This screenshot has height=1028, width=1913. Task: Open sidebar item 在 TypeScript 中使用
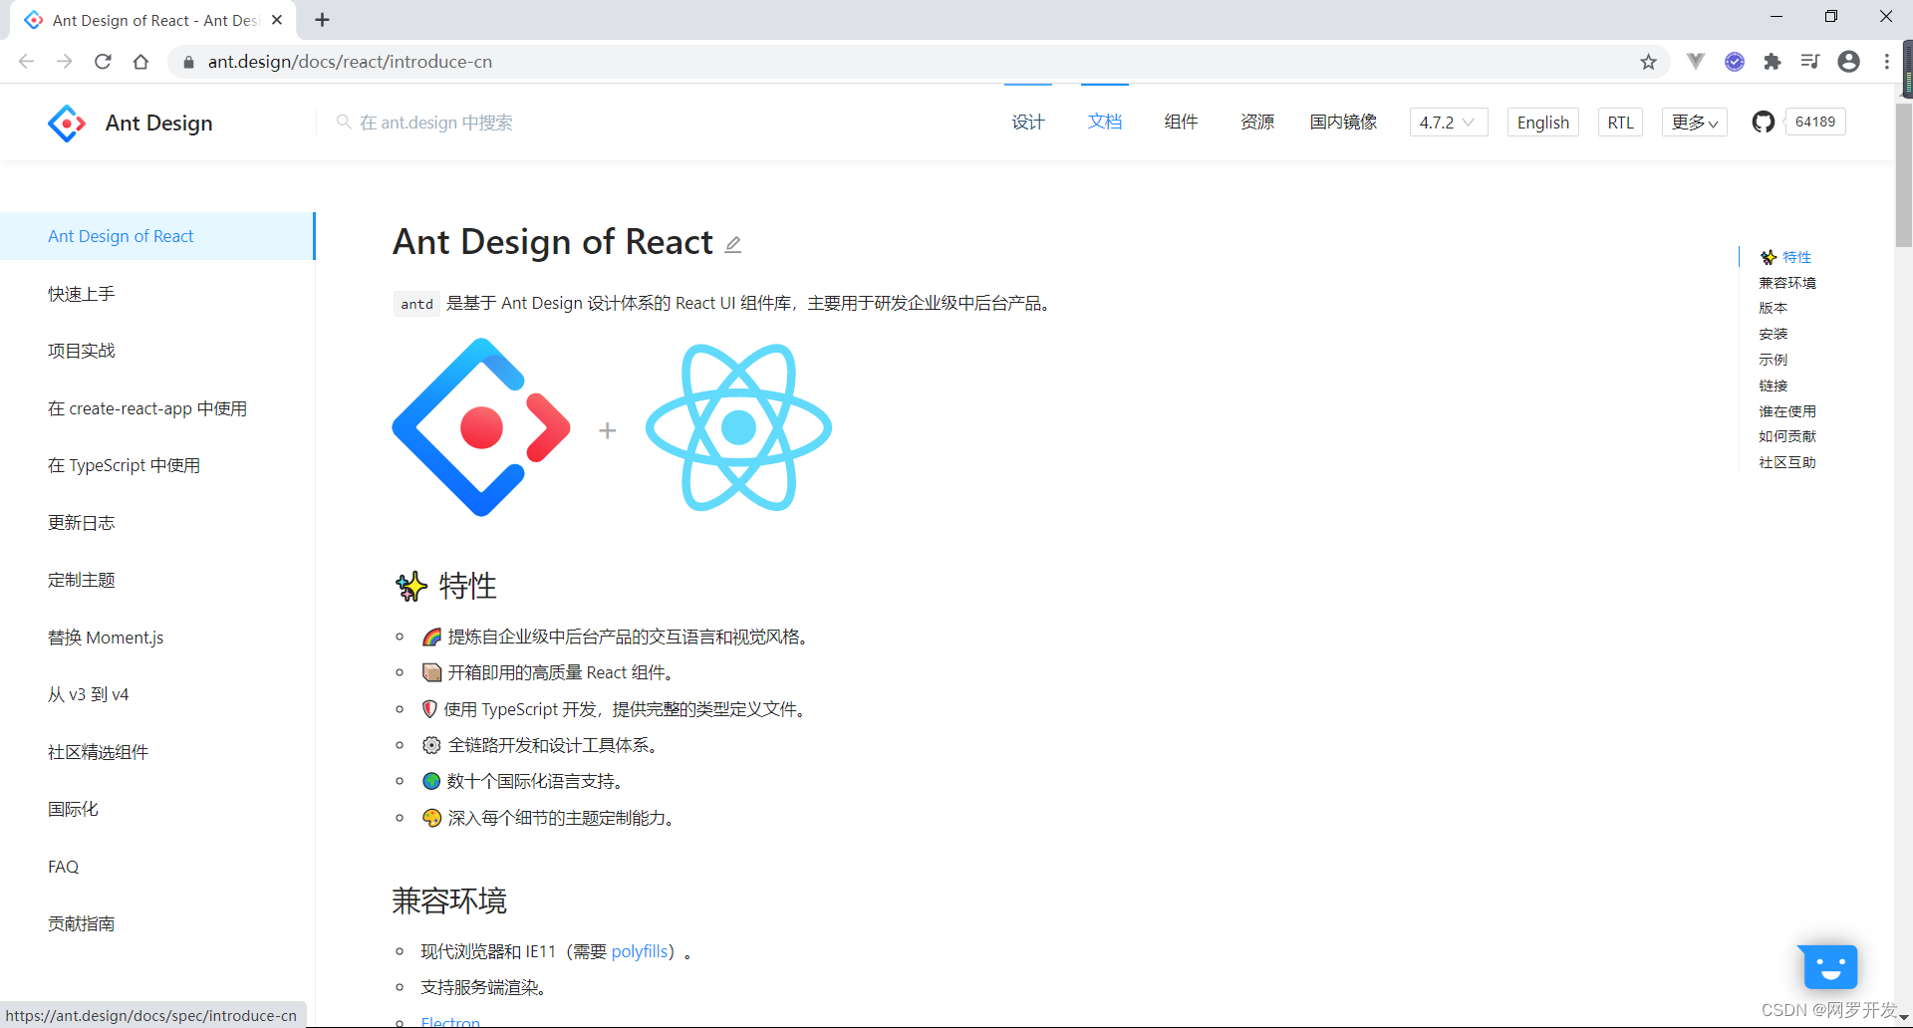[157, 465]
